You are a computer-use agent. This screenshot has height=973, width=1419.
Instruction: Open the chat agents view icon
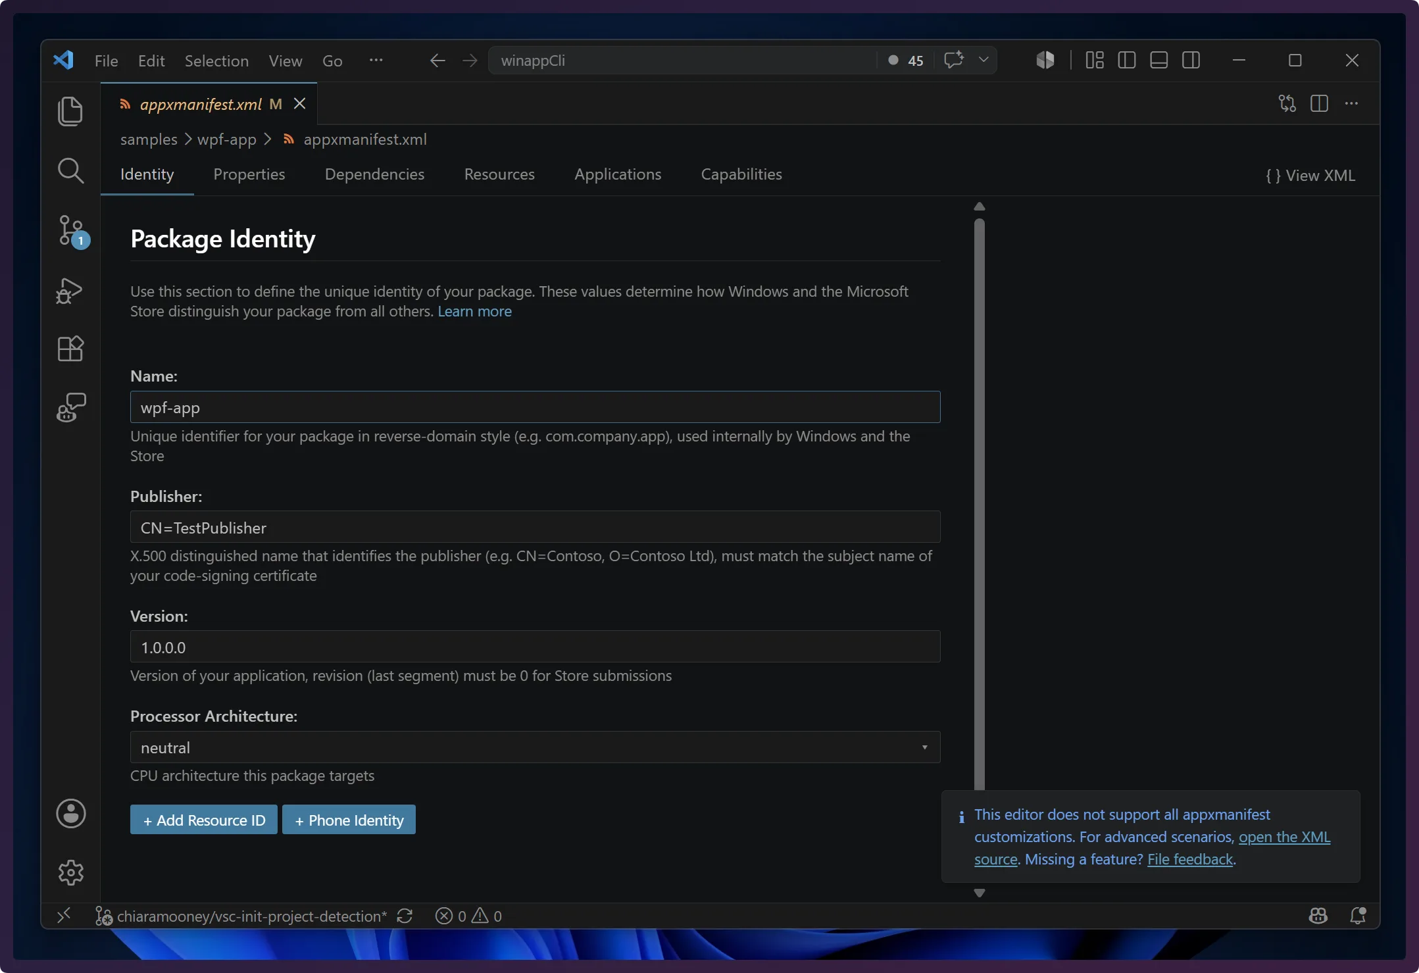click(x=71, y=407)
